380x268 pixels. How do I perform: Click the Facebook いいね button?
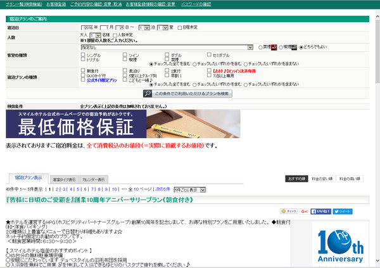click(x=320, y=212)
